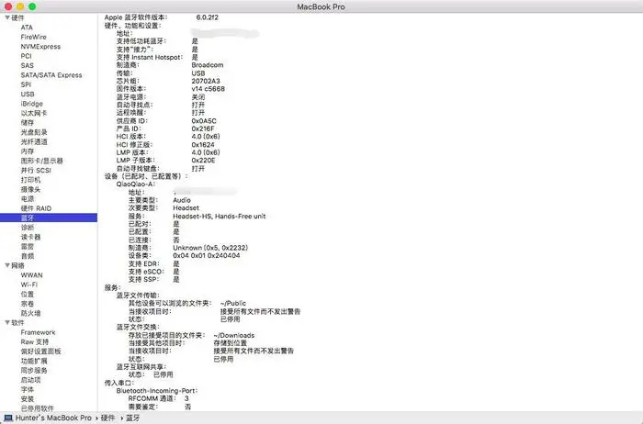Collapse the 硬件 section in the sidebar
Image resolution: width=643 pixels, height=424 pixels.
click(6, 17)
